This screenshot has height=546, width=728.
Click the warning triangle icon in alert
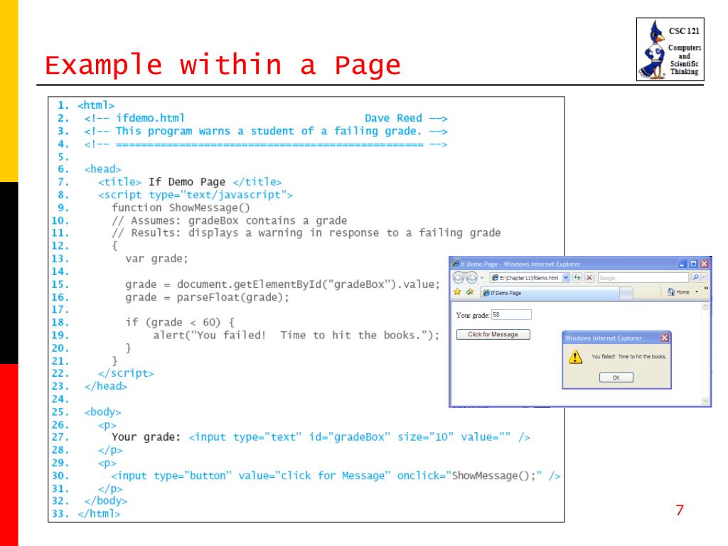point(575,357)
